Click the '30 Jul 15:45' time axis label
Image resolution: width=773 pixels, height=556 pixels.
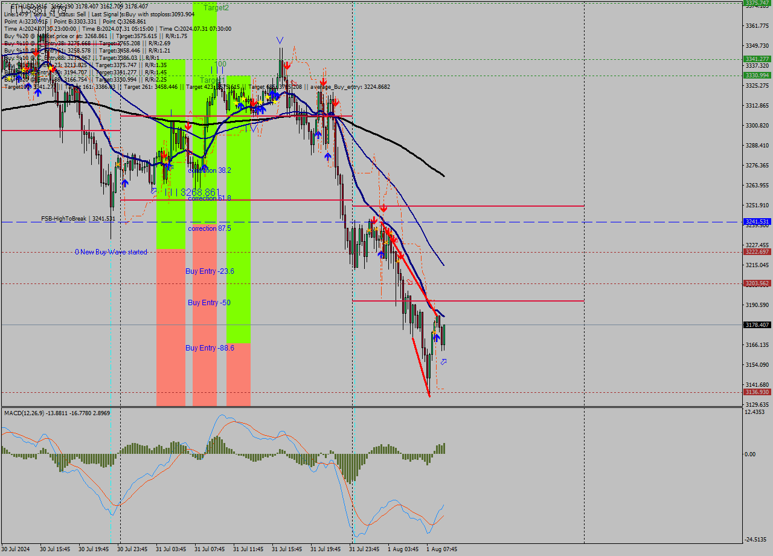click(55, 549)
